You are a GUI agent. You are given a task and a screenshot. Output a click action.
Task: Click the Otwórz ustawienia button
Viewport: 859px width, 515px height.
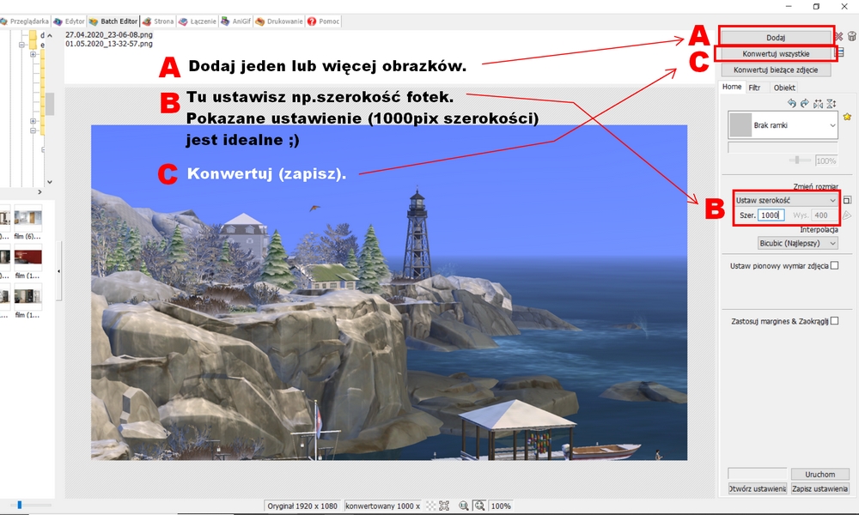[x=757, y=488]
